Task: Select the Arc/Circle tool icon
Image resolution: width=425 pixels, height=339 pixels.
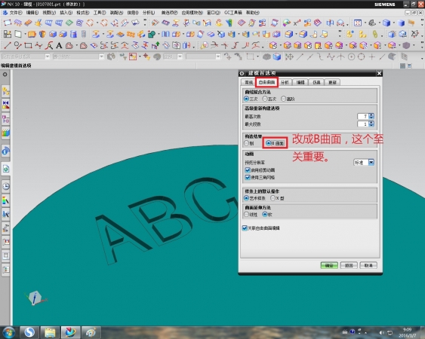Action: [x=17, y=45]
